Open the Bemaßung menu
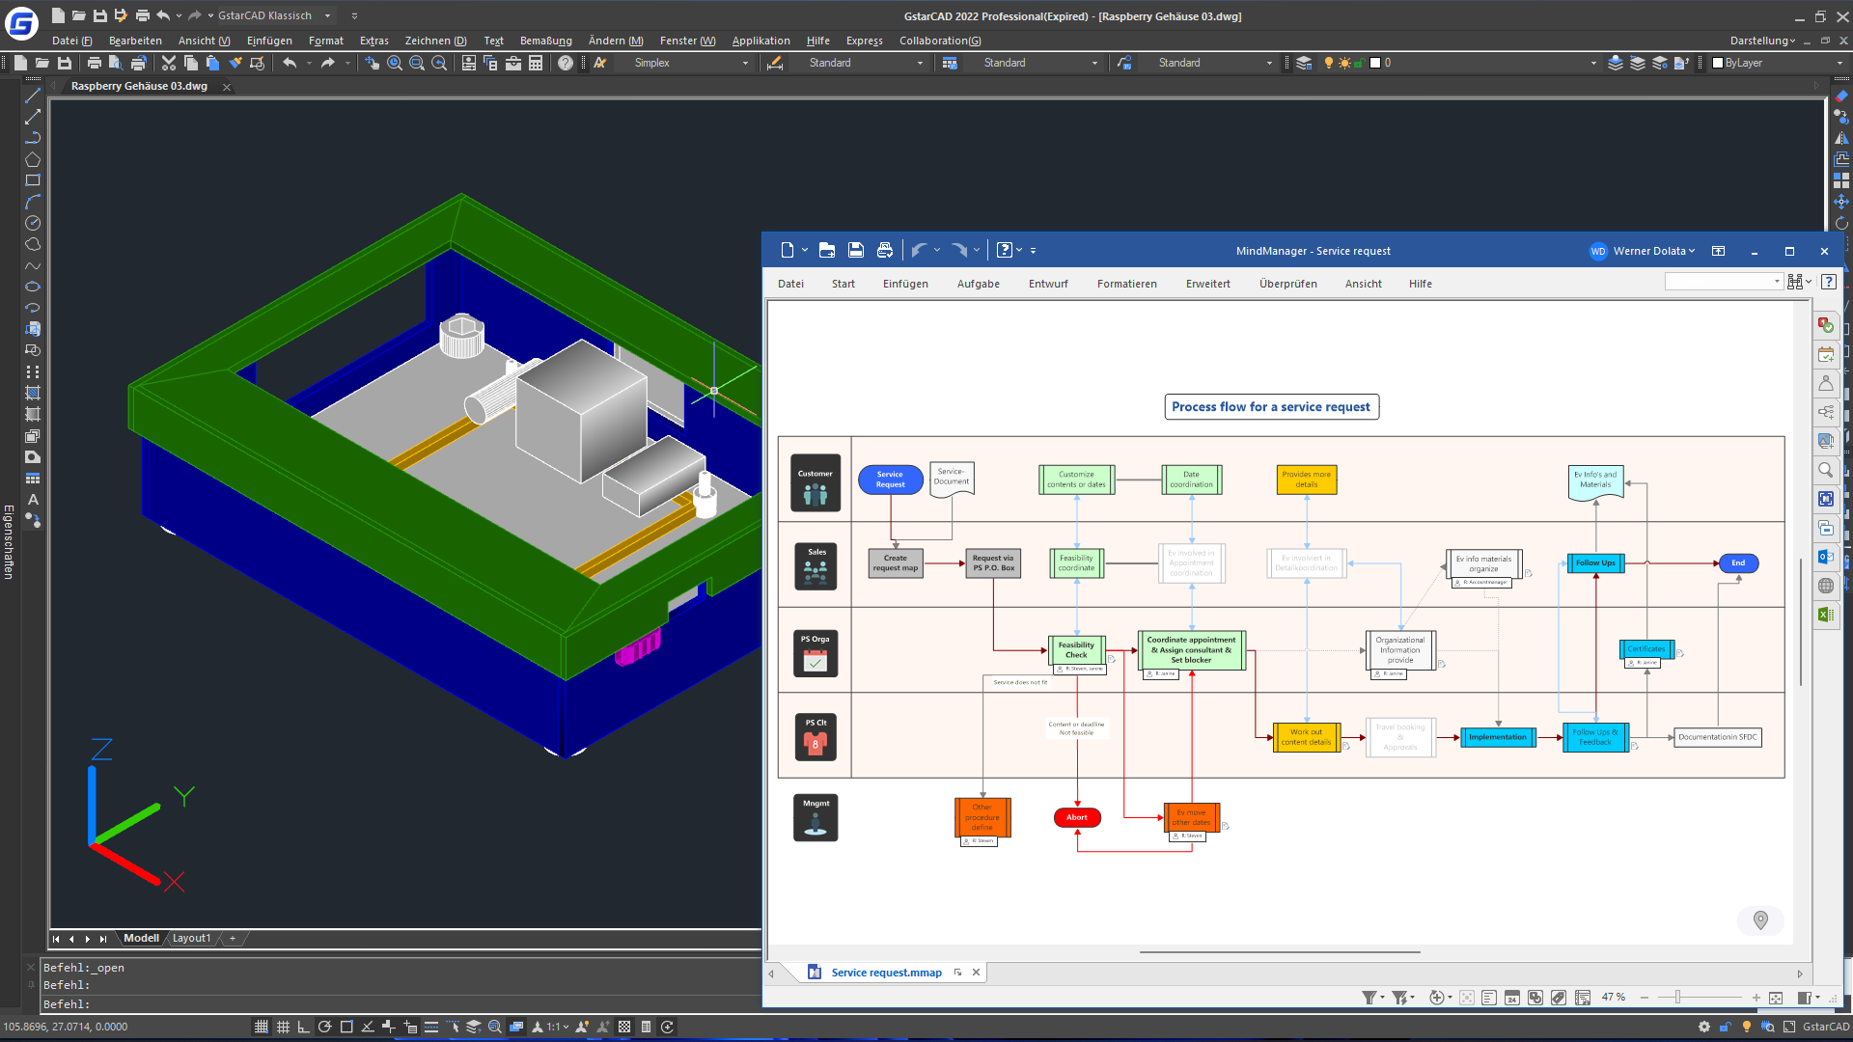The image size is (1853, 1042). (x=545, y=41)
